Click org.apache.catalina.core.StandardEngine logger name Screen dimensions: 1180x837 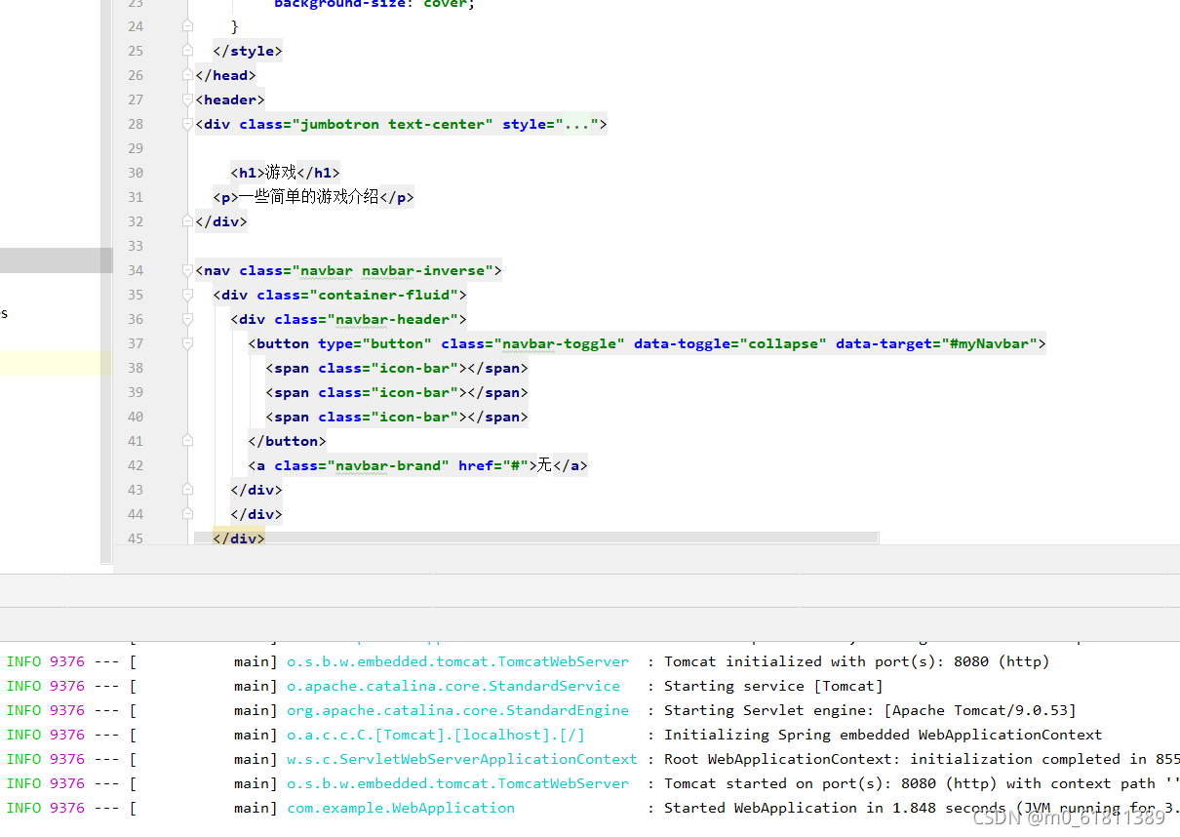point(457,710)
